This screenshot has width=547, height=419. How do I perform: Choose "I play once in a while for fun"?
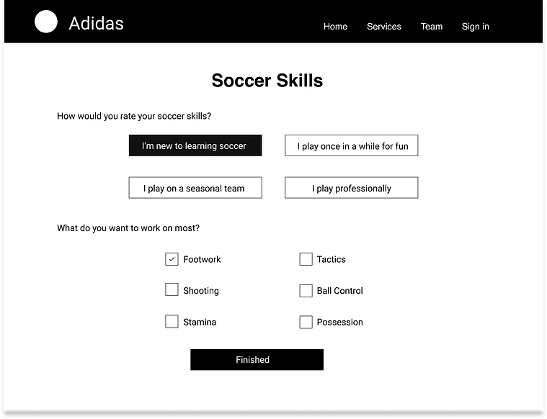pos(351,145)
